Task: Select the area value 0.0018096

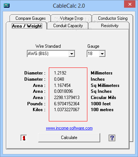Action: (63, 91)
